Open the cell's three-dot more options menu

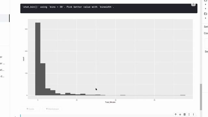193,114
